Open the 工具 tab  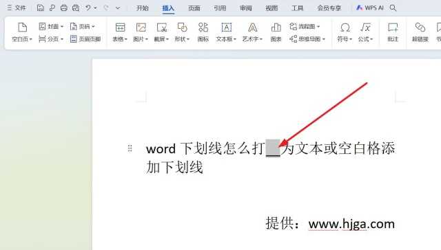(298, 8)
